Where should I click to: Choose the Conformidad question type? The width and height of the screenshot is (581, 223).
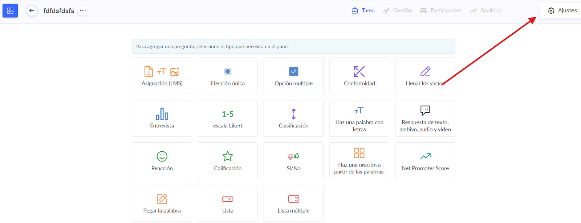click(359, 76)
